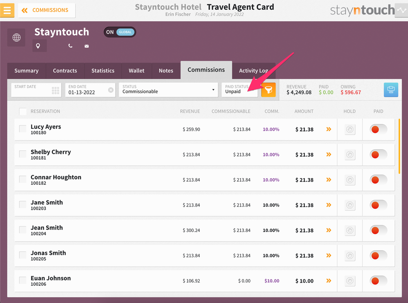Toggle paid switch for Jane Smith

(378, 205)
